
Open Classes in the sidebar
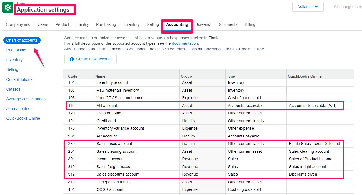tap(13, 89)
